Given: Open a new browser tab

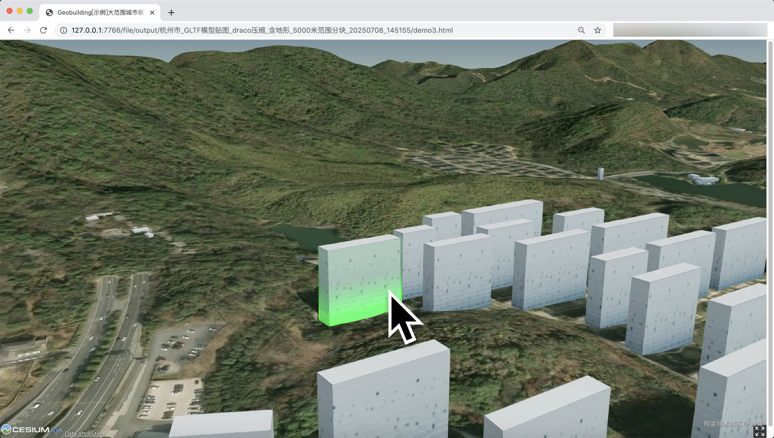Looking at the screenshot, I should (171, 13).
